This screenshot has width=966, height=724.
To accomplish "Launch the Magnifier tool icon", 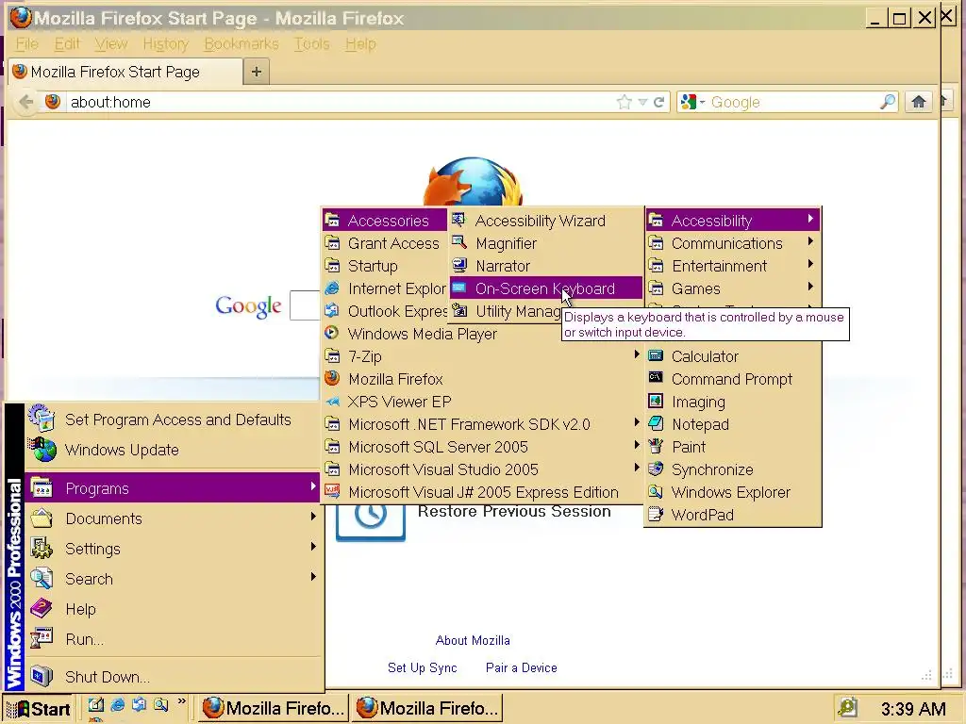I will pyautogui.click(x=459, y=242).
